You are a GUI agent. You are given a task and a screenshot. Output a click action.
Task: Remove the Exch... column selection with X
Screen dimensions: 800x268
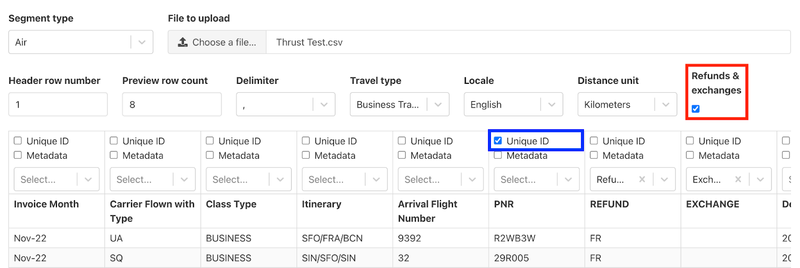click(738, 180)
